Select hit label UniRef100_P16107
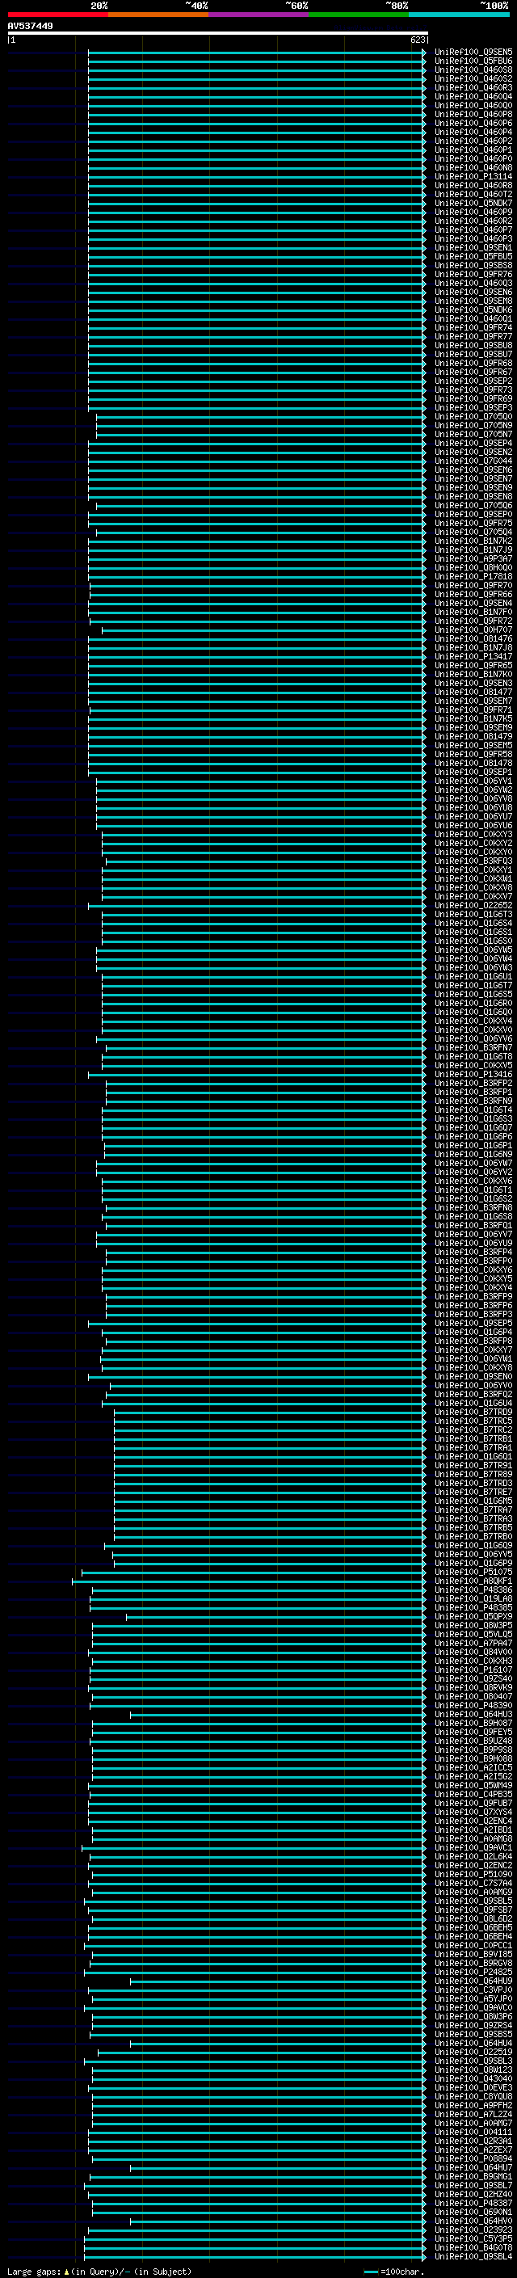517x2278 pixels. point(473,1670)
